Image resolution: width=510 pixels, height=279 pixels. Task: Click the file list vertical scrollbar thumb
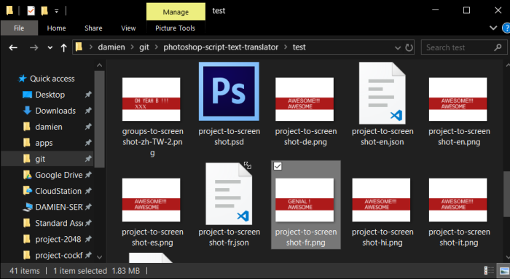pyautogui.click(x=507, y=194)
